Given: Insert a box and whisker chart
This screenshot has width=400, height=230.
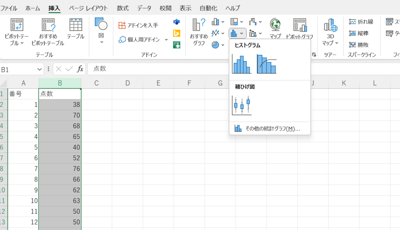Looking at the screenshot, I should tap(241, 105).
